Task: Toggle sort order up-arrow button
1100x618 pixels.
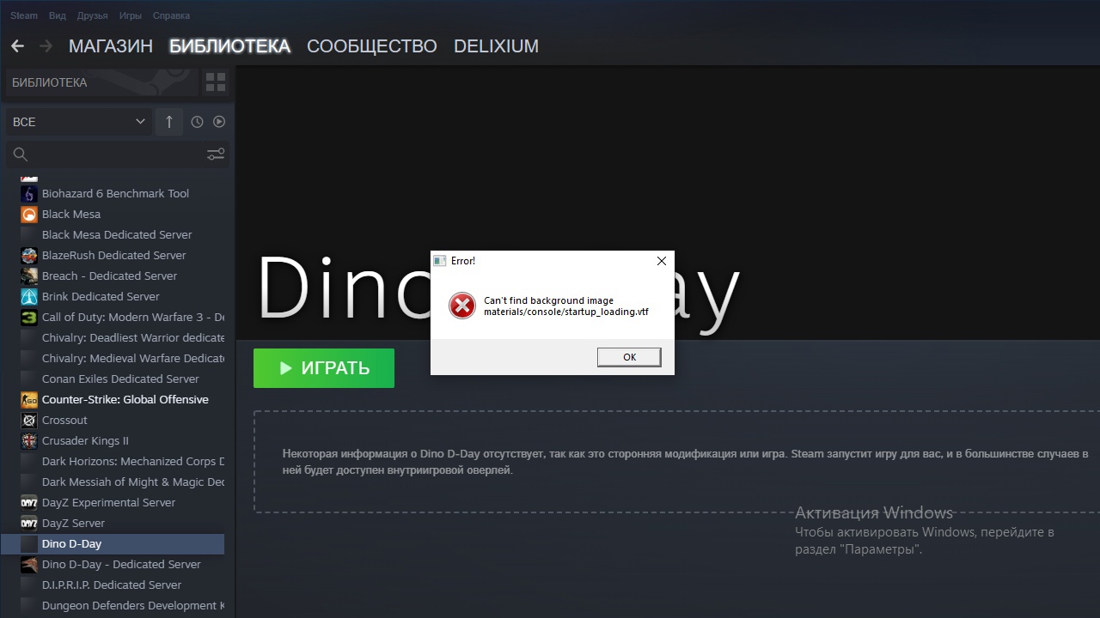Action: 169,122
